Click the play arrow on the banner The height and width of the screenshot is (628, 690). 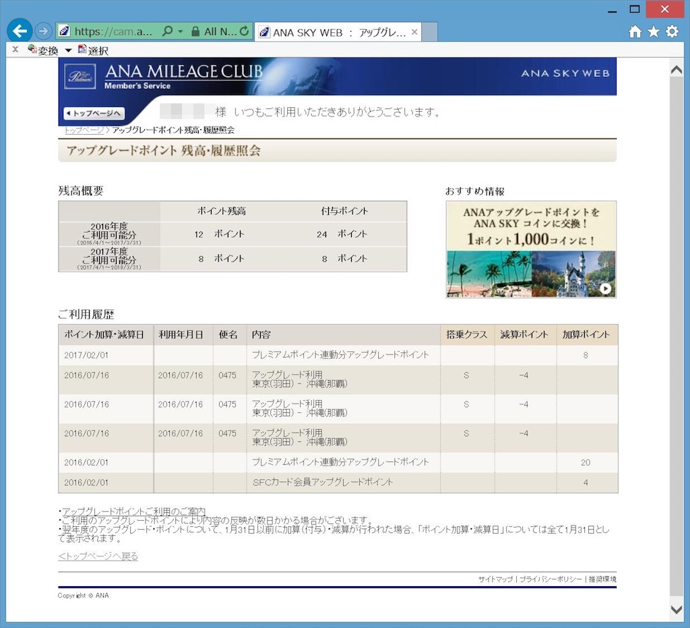606,288
